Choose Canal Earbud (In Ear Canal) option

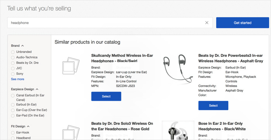(x=13, y=96)
